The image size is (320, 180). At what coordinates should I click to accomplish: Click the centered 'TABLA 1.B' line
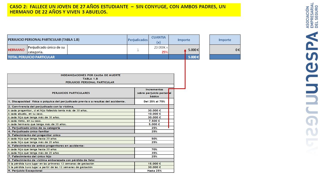(x=90, y=78)
